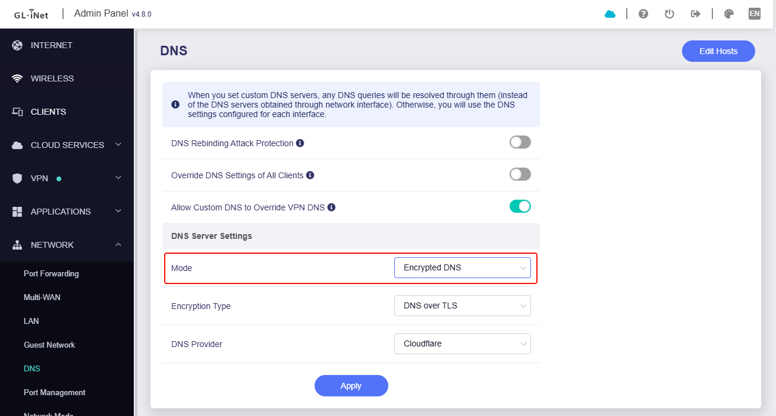776x416 pixels.
Task: Toggle Override DNS Settings of All Clients
Action: tap(520, 175)
